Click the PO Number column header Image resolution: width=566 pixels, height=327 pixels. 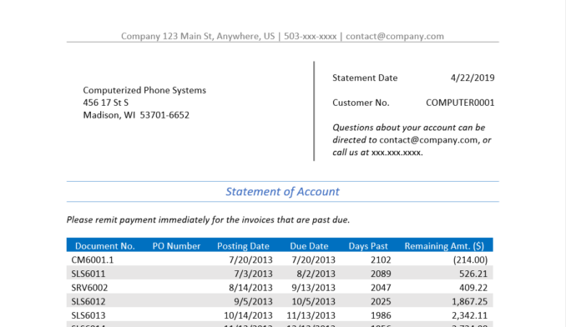pyautogui.click(x=176, y=246)
